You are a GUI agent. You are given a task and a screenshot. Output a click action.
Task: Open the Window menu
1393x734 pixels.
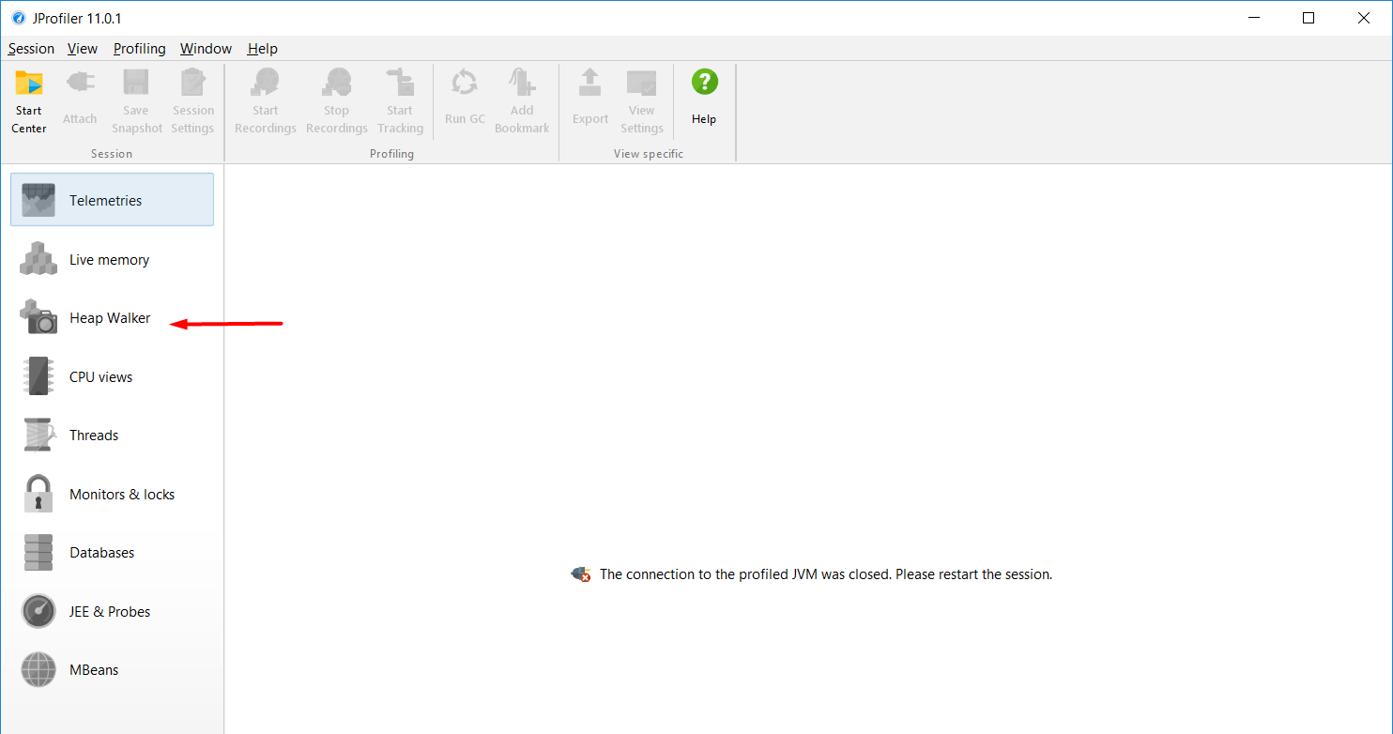(206, 49)
